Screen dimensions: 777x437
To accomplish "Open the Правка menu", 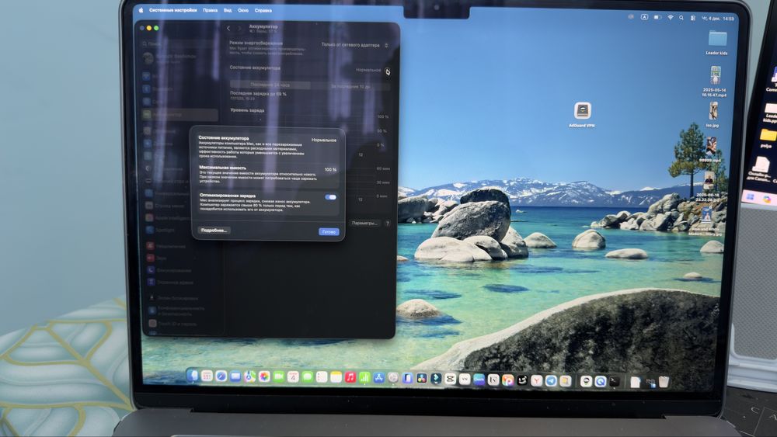I will coord(210,10).
